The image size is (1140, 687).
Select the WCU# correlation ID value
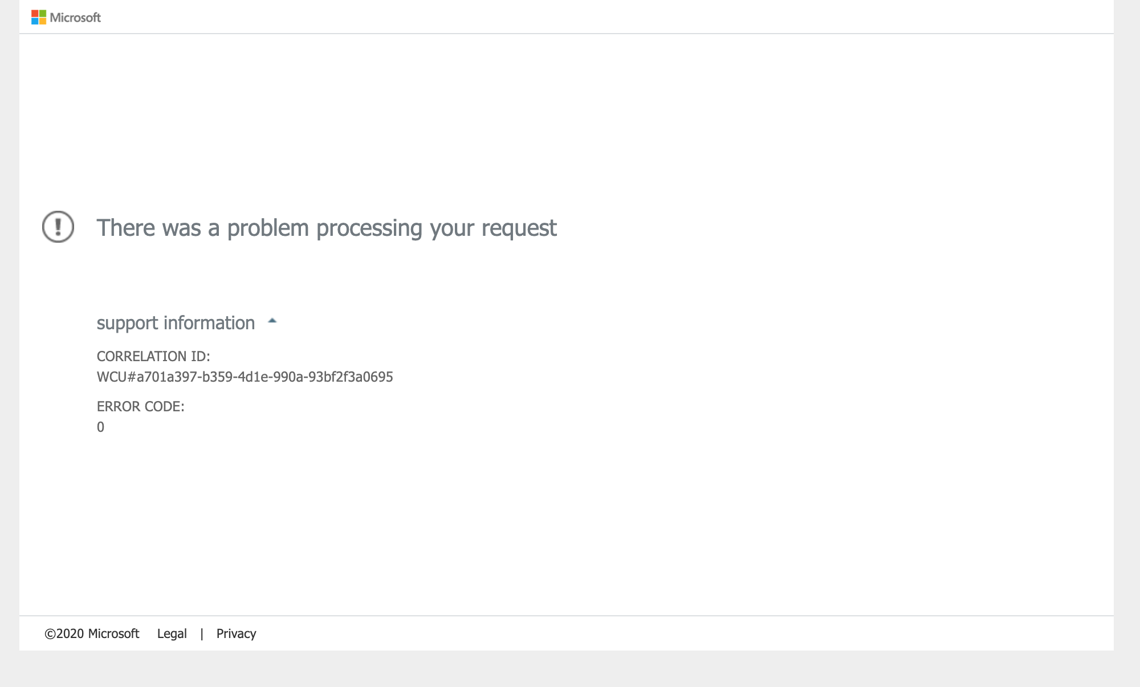click(245, 377)
